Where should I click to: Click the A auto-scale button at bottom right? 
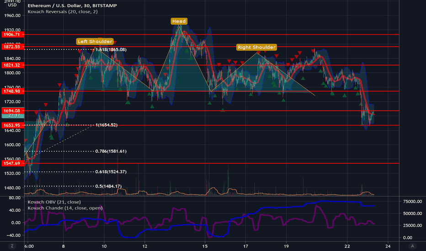(412, 246)
